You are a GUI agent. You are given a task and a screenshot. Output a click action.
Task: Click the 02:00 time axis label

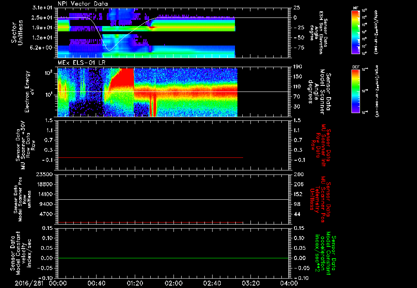(x=173, y=283)
